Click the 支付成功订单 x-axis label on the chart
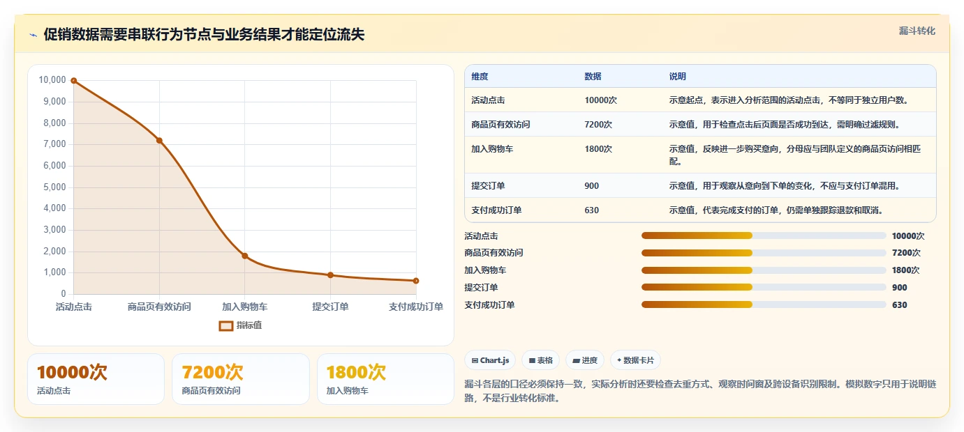This screenshot has height=432, width=964. [416, 307]
